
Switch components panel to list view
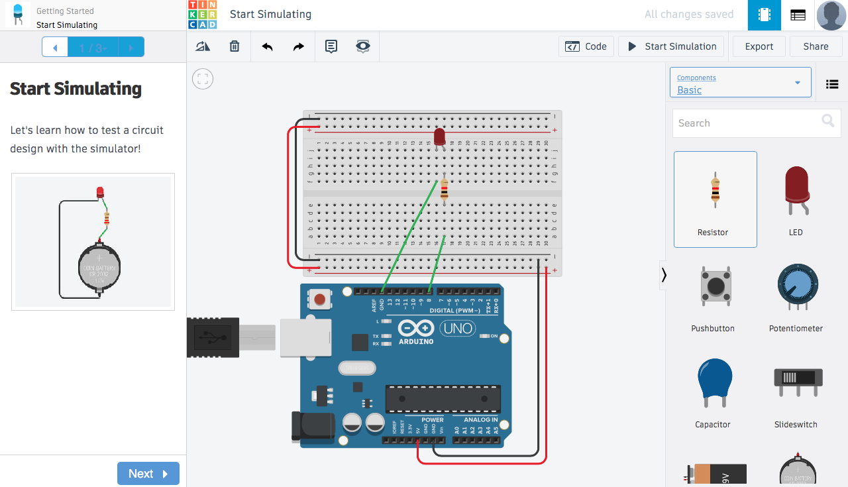point(832,84)
